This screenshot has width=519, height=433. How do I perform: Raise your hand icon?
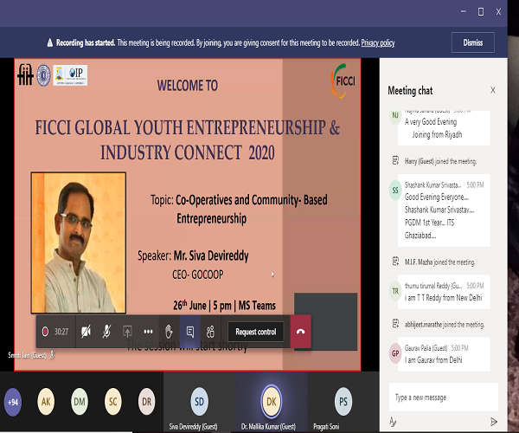tap(169, 332)
